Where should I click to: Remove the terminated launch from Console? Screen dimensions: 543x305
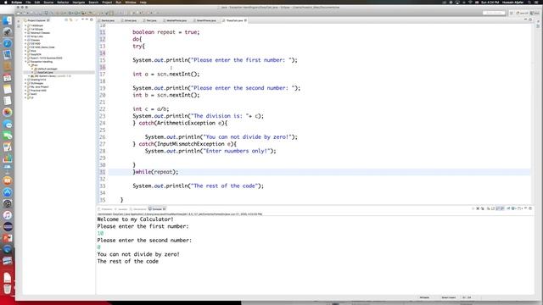point(478,208)
